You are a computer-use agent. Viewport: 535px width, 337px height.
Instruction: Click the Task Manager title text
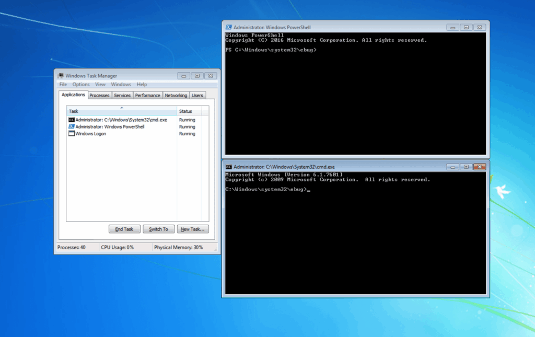[x=91, y=76]
